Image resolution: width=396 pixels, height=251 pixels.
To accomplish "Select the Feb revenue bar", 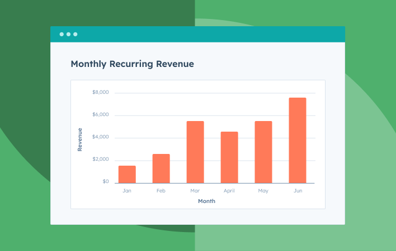I will [x=161, y=168].
